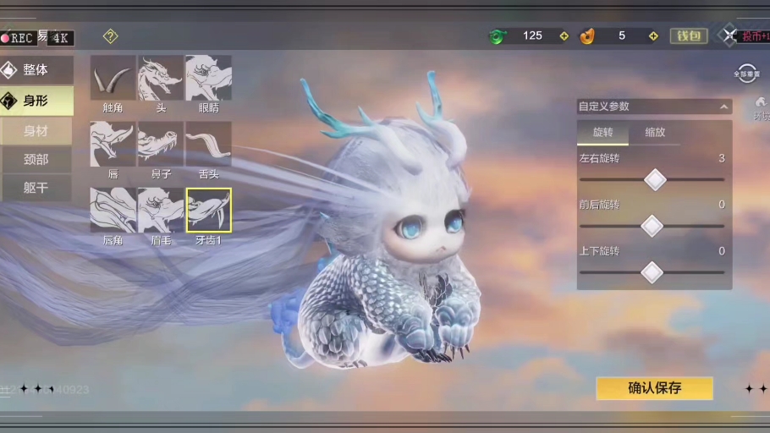Screen dimensions: 770x433
Task: Click the 上下旋转 value 0
Action: pos(722,251)
